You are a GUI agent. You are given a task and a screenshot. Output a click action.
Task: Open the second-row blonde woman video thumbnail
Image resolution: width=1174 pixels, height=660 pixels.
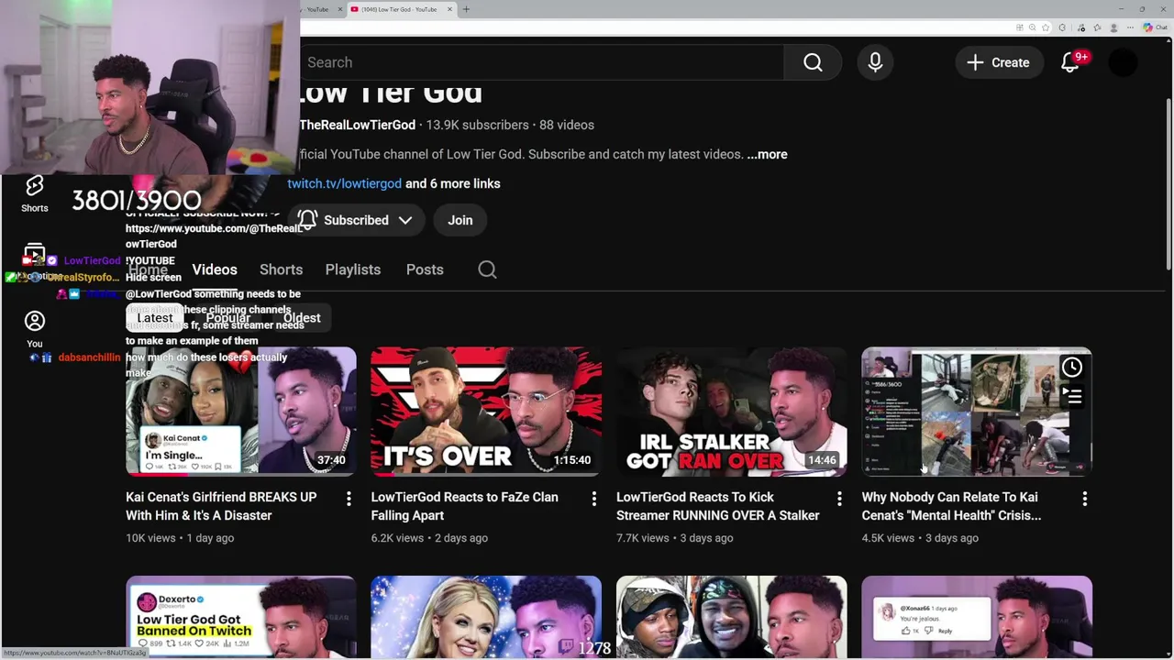[486, 616]
